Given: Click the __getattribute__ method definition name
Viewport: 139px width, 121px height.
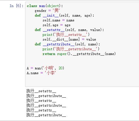Looking at the screenshot, I should 59,44.
